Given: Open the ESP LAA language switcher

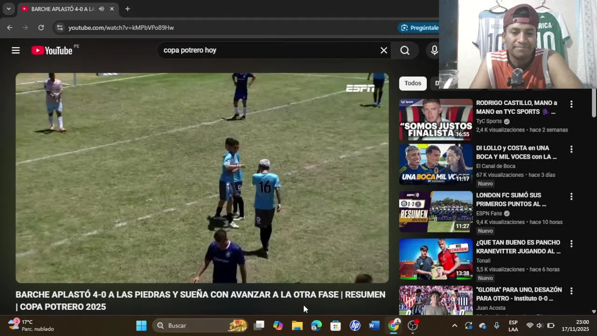Looking at the screenshot, I should point(513,325).
